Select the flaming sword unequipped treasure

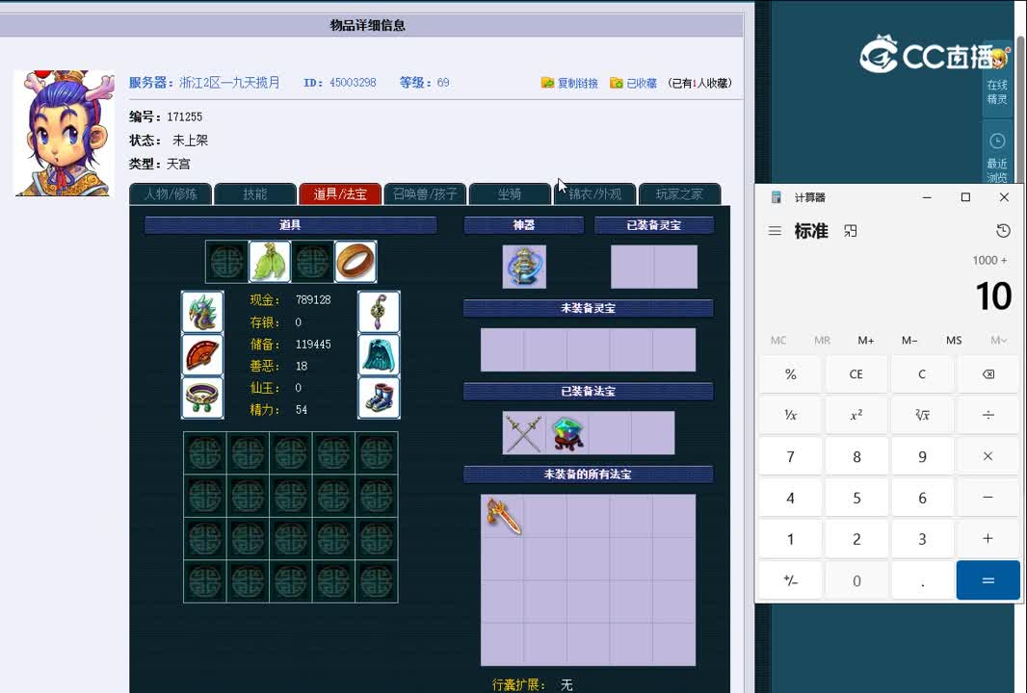point(502,516)
